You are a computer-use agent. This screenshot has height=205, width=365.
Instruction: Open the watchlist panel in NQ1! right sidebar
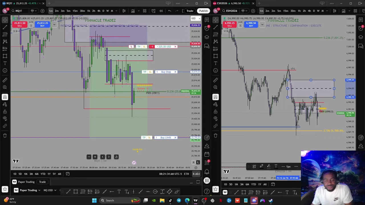207,20
